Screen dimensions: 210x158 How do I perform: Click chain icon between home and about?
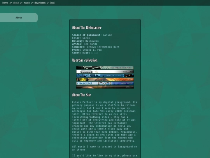pos(10,3)
